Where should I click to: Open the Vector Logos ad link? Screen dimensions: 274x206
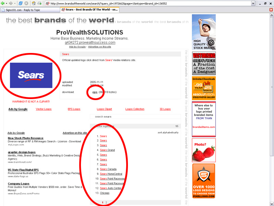[44, 109]
